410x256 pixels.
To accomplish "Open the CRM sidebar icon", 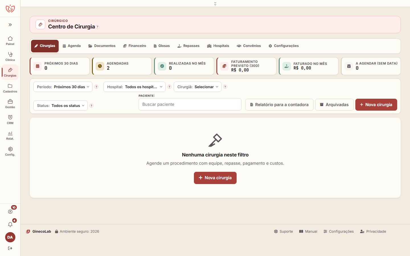I will tap(10, 119).
